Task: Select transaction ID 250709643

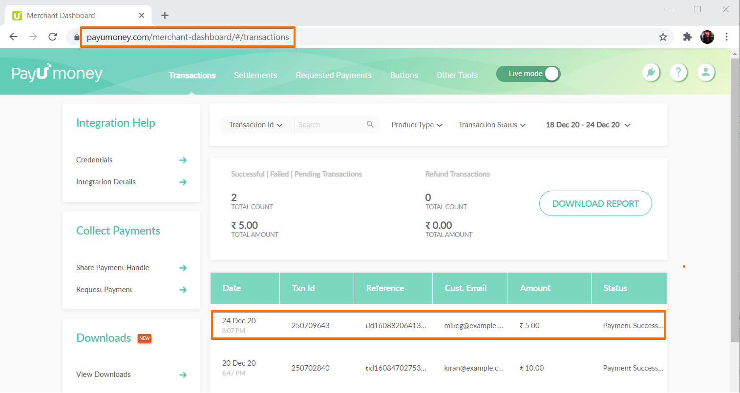Action: (x=311, y=326)
